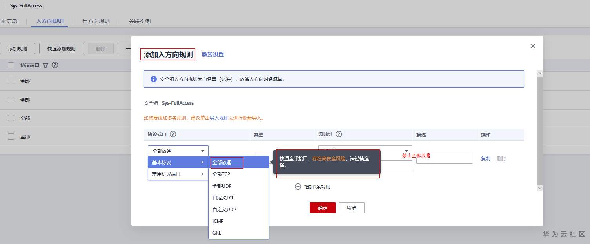The width and height of the screenshot is (590, 244).
Task: Click the 导入规则 link
Action: tap(219, 118)
